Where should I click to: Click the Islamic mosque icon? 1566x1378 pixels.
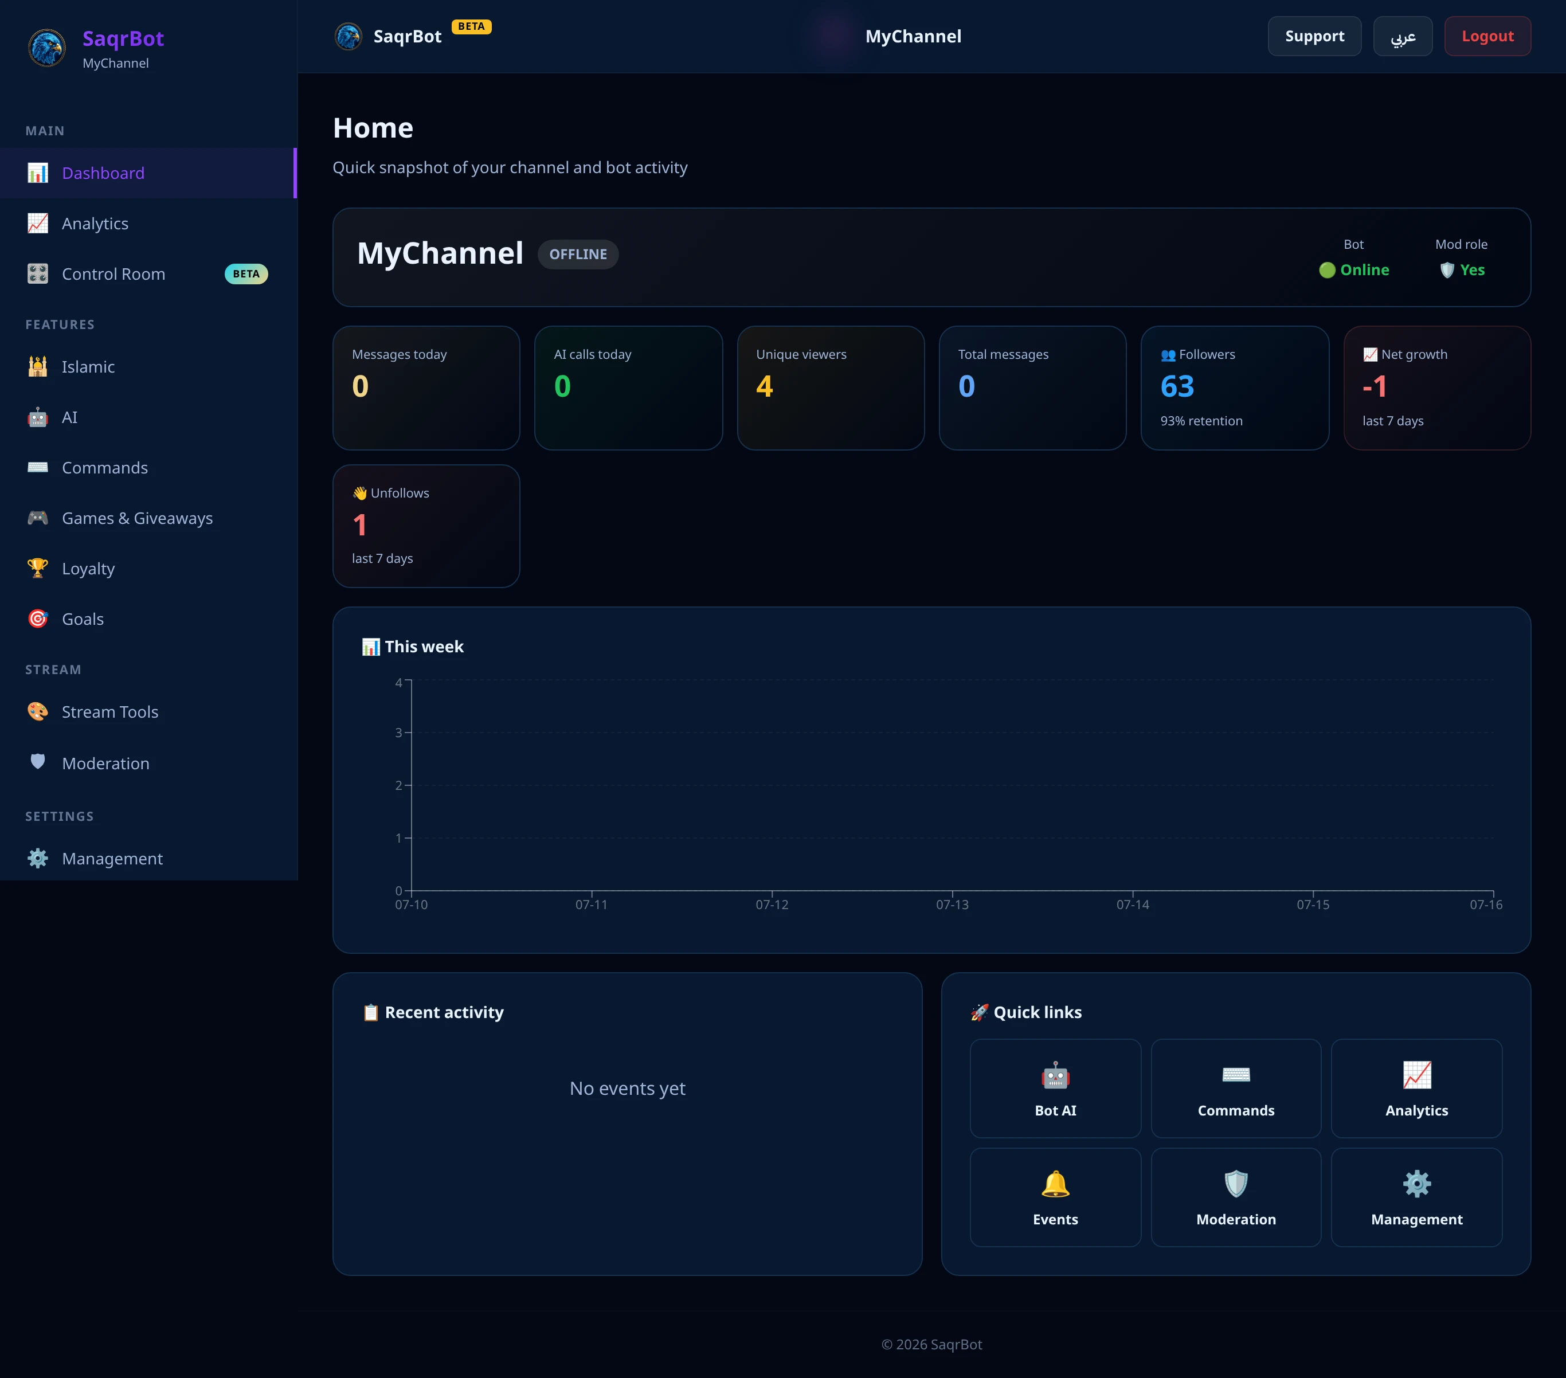pyautogui.click(x=37, y=367)
